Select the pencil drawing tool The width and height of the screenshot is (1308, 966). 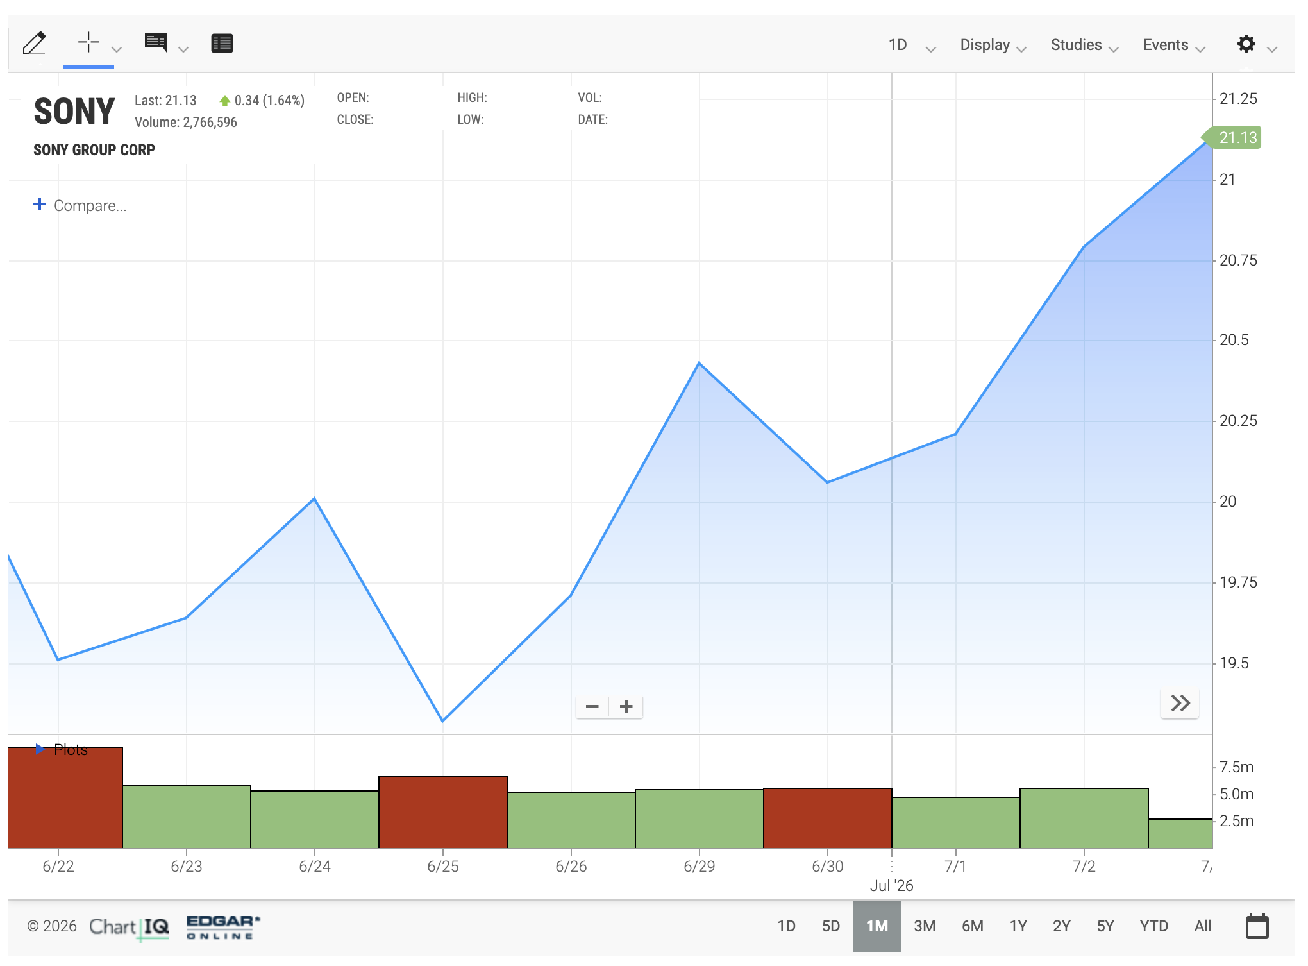(x=35, y=44)
